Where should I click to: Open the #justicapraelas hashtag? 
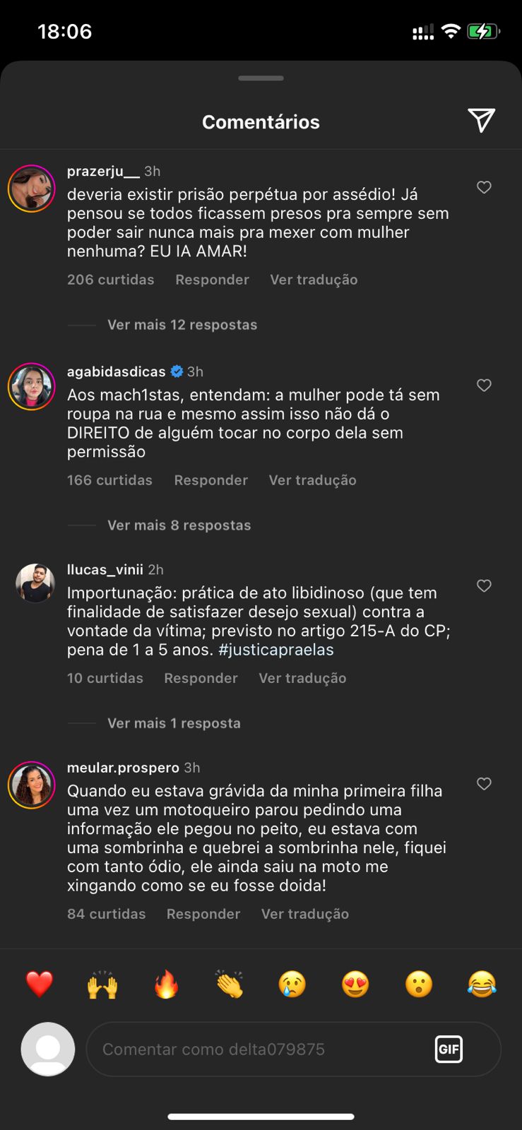coord(276,650)
